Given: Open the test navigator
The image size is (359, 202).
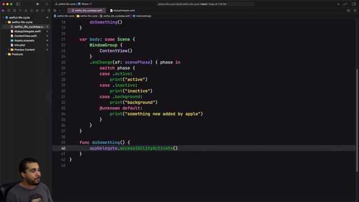Looking at the screenshot, I should coord(31,11).
